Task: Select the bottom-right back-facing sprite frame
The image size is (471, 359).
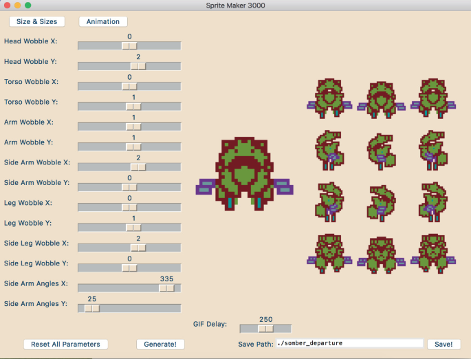Action: pyautogui.click(x=432, y=254)
